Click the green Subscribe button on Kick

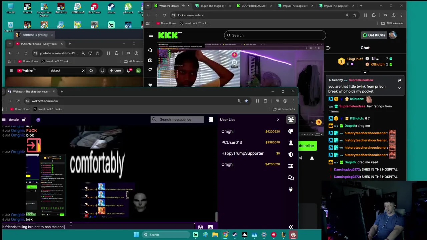coord(306,146)
